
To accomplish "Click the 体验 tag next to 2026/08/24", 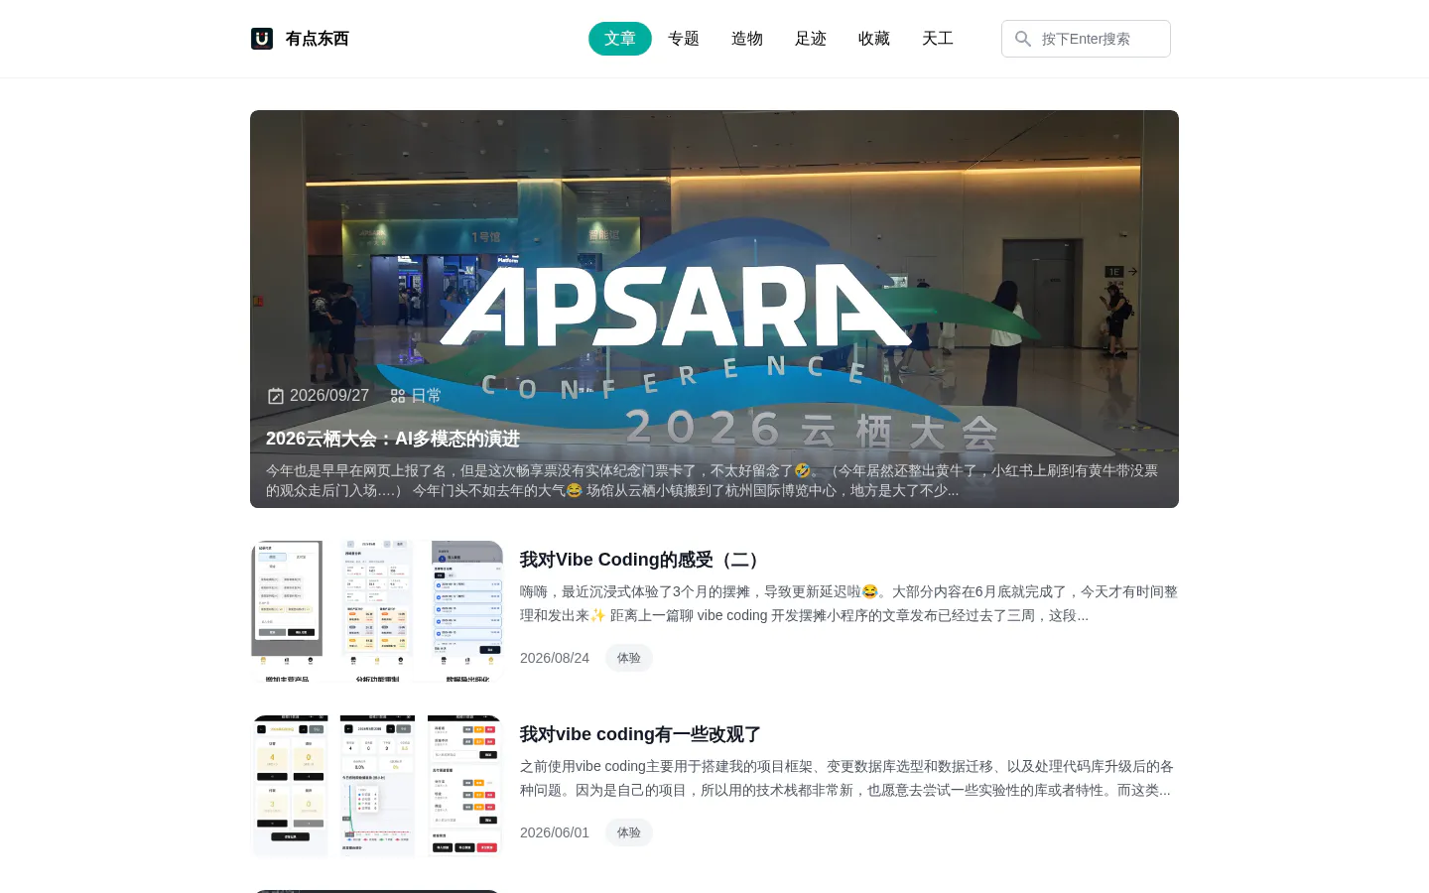I will point(629,658).
